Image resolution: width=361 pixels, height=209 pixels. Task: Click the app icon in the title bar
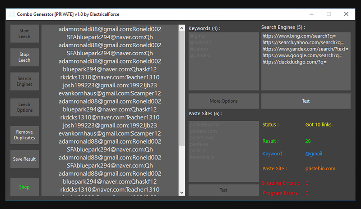11,14
